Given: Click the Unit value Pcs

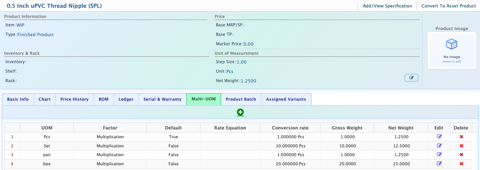Looking at the screenshot, I should [x=230, y=71].
